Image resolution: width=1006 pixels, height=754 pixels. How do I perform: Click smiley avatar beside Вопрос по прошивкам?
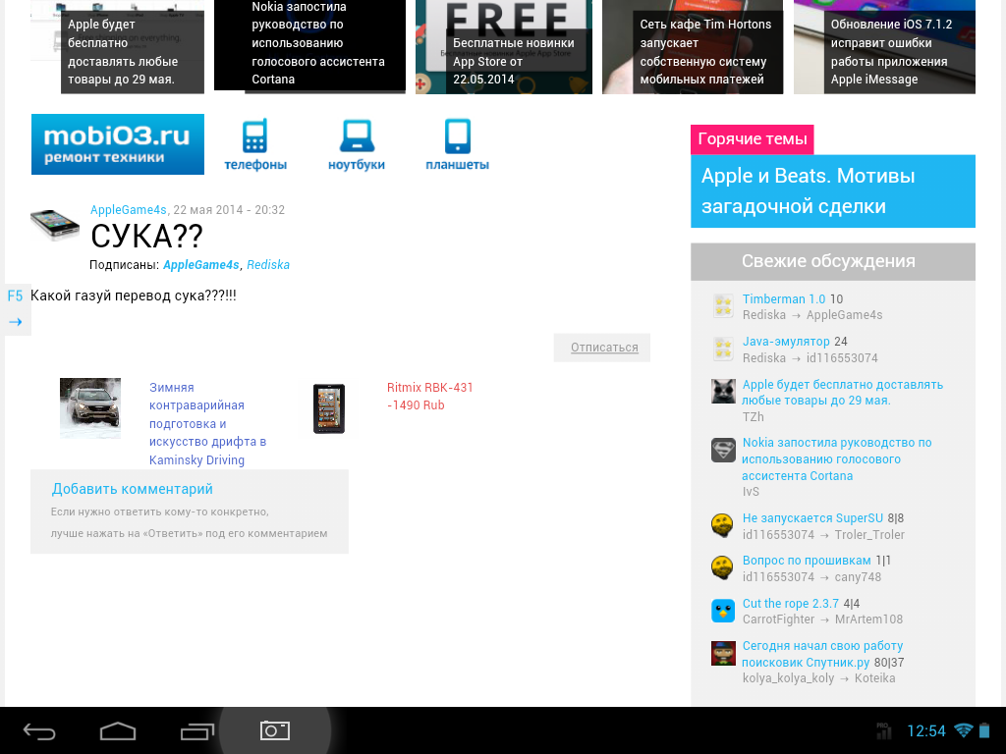click(723, 567)
